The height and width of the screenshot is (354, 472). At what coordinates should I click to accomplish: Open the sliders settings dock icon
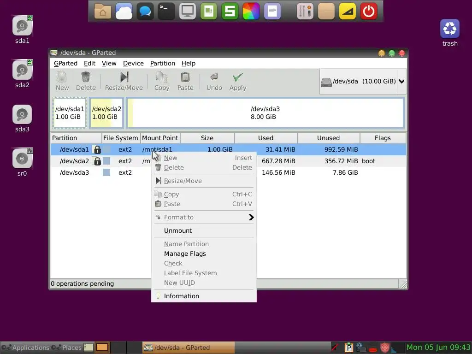pos(305,12)
